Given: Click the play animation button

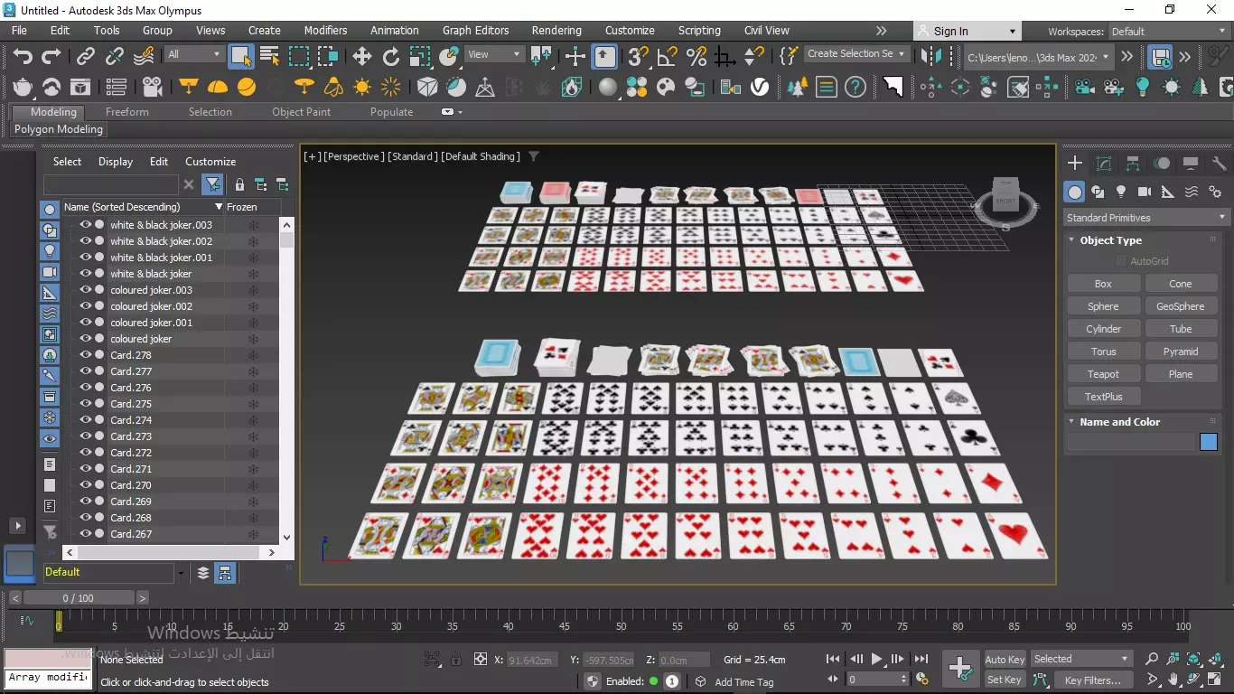Looking at the screenshot, I should [x=876, y=660].
